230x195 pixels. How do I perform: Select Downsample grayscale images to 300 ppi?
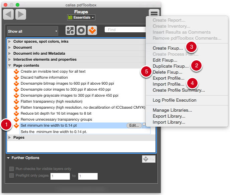point(70,95)
